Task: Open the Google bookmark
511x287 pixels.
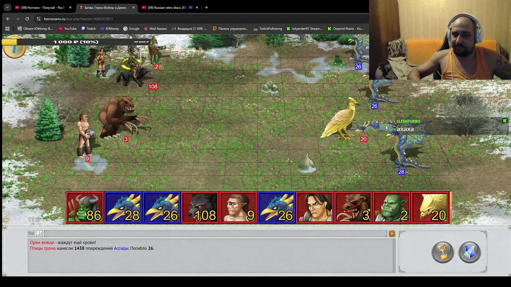Action: click(x=131, y=29)
